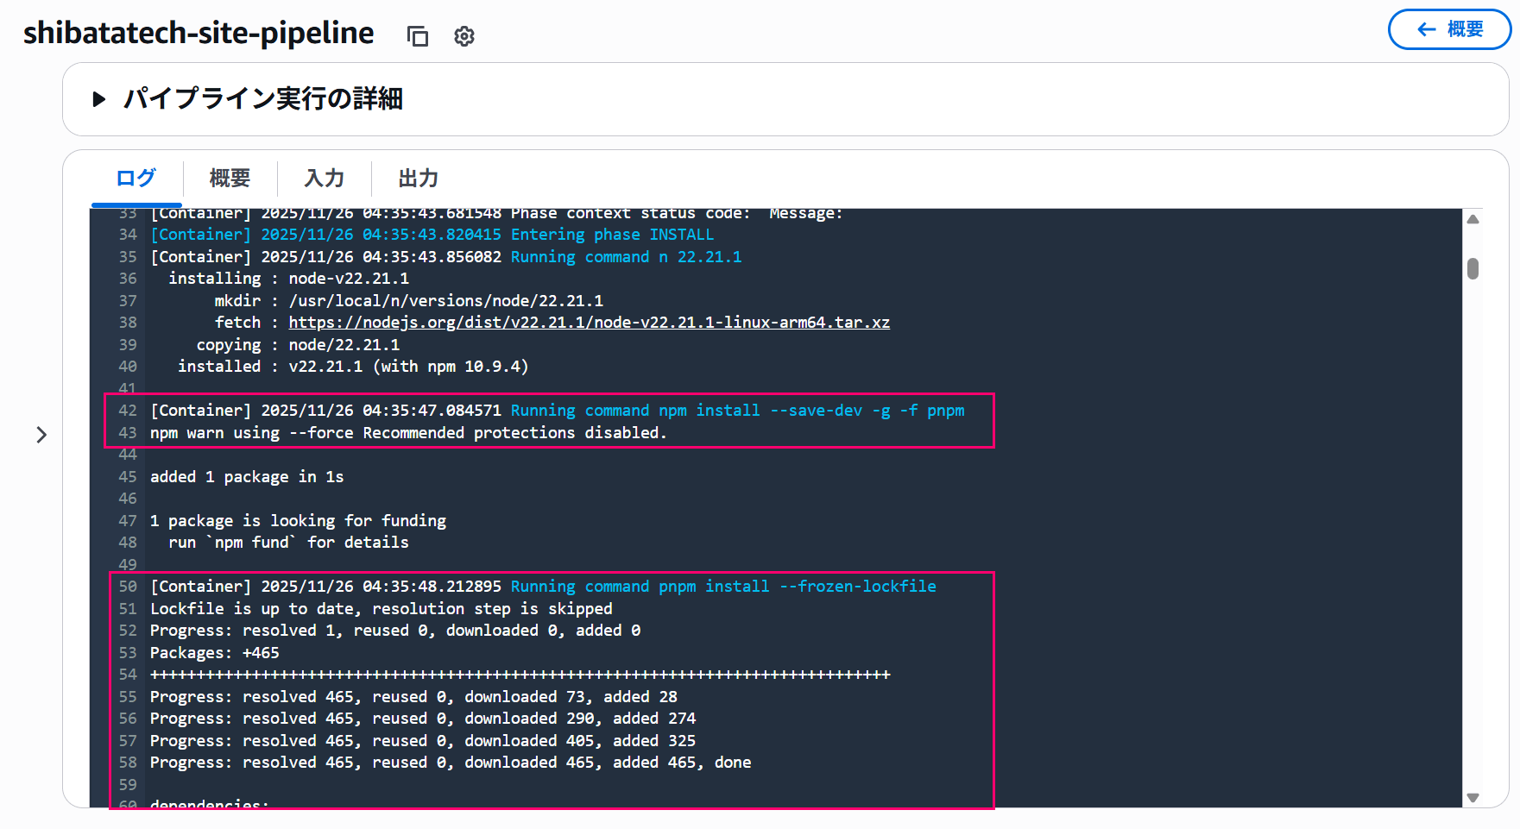Viewport: 1520px width, 829px height.
Task: Switch to the 概要 tab
Action: click(x=229, y=179)
